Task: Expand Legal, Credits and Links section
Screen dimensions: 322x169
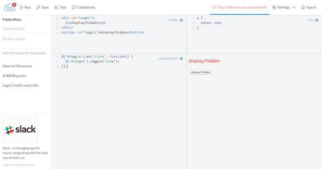Action: 21,85
